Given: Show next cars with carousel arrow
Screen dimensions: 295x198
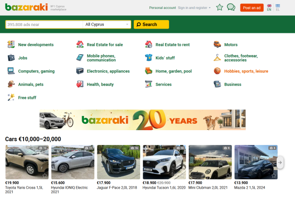Looking at the screenshot, I should (x=280, y=163).
